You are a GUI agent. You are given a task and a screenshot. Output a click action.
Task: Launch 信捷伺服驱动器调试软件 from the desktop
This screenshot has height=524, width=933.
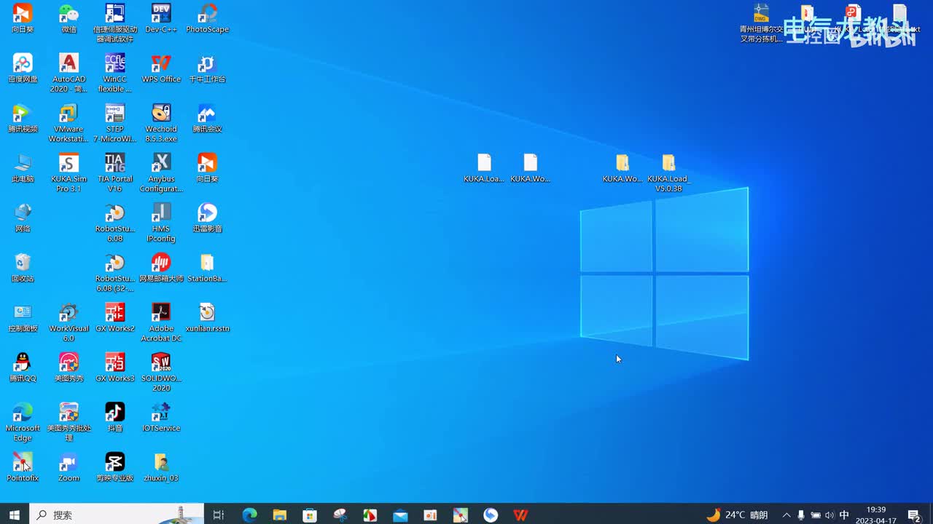[115, 23]
